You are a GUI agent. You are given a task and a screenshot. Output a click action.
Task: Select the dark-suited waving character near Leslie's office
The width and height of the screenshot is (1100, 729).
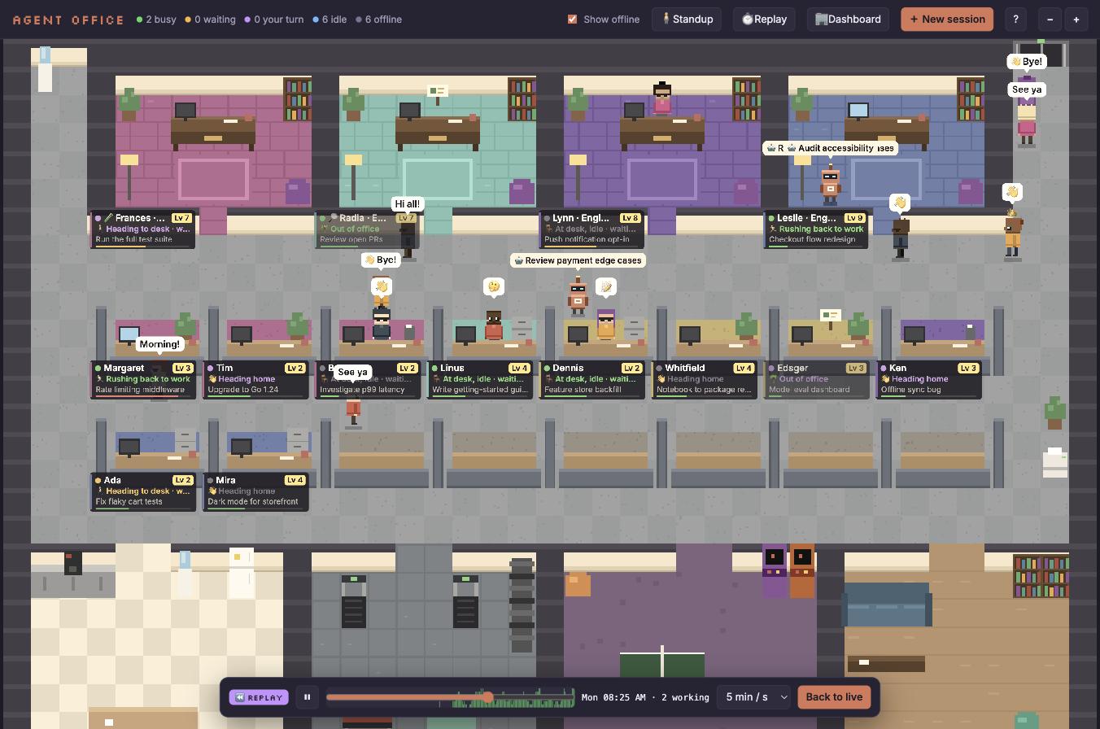click(900, 238)
